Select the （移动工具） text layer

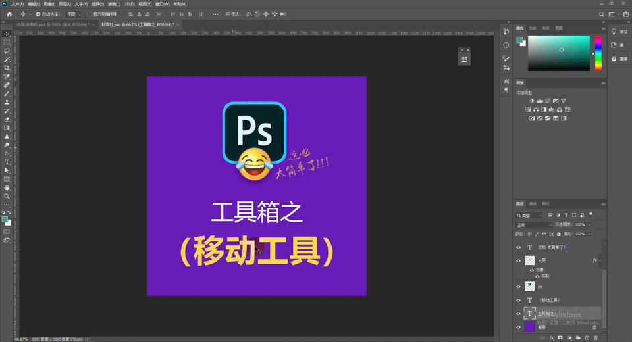click(548, 300)
